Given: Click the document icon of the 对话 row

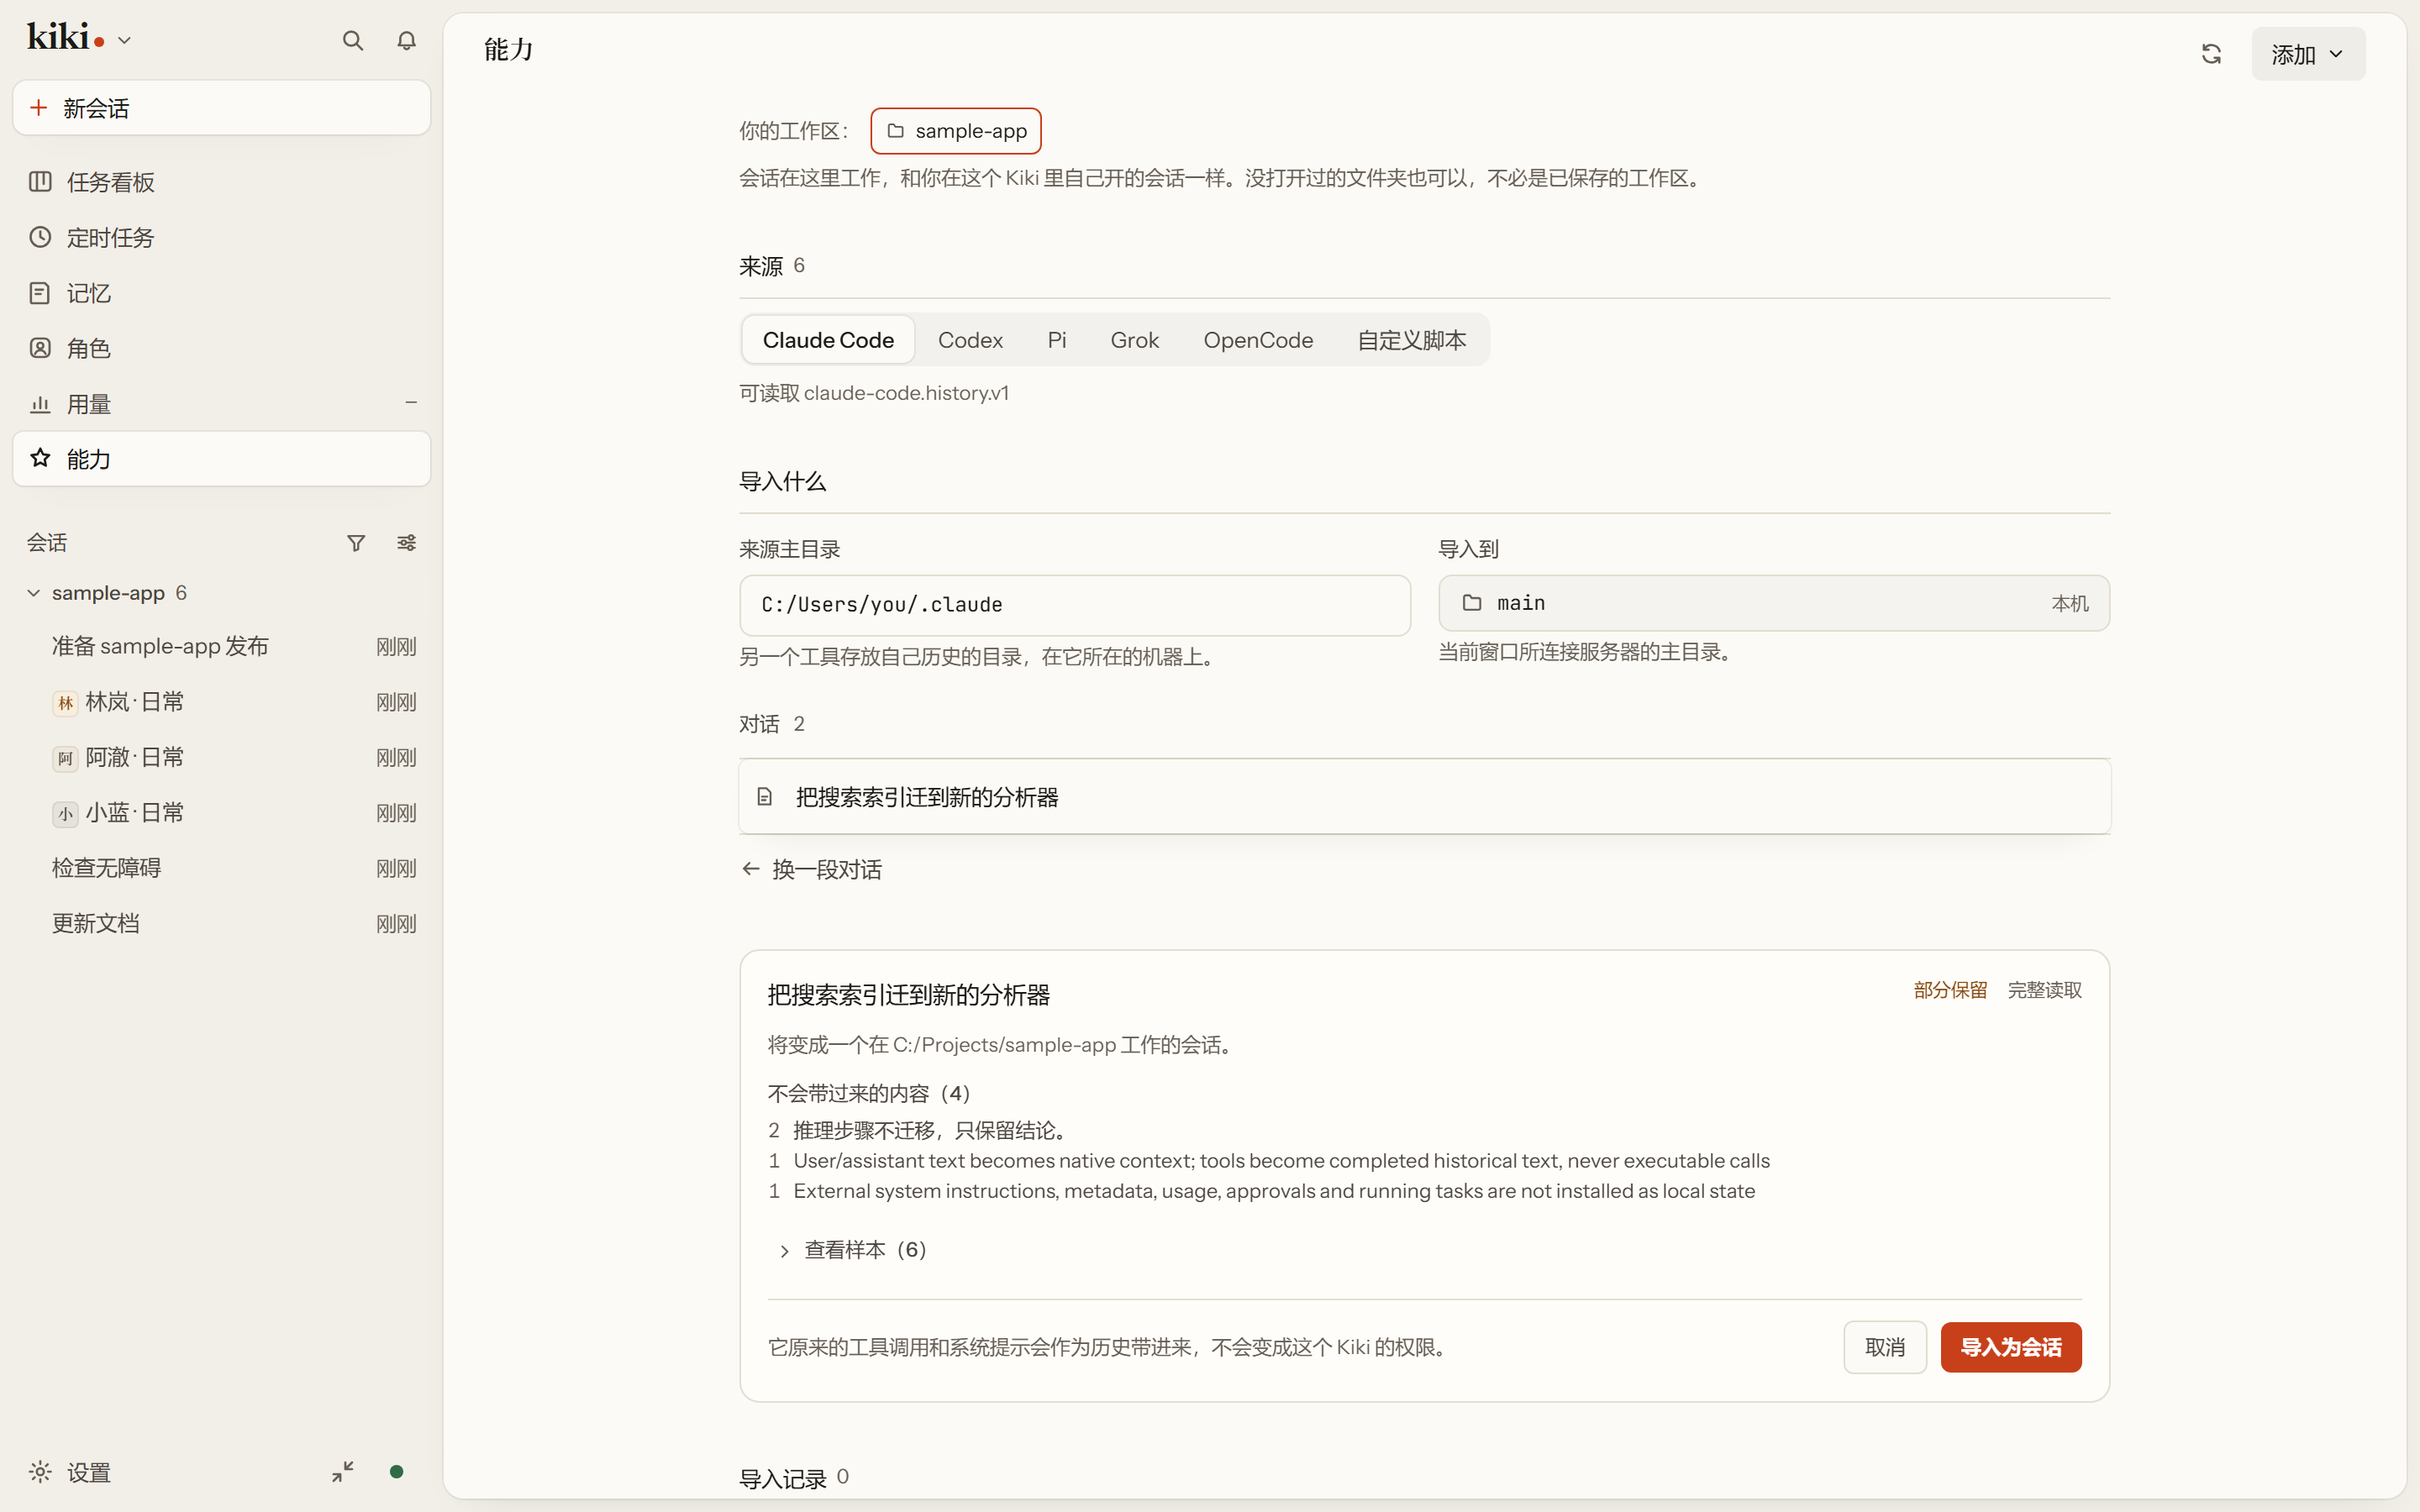Looking at the screenshot, I should coord(765,797).
